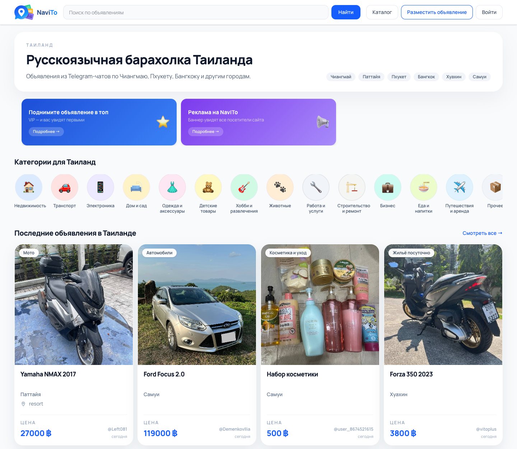This screenshot has height=449, width=517.
Task: Choose the Работа и услуги wrench icon
Action: (316, 187)
